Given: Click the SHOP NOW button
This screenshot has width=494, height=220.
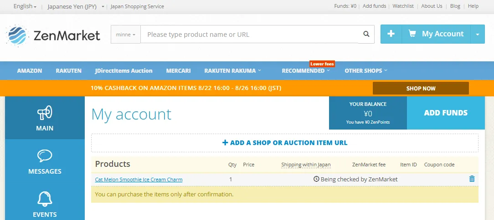Looking at the screenshot, I should pos(421,88).
